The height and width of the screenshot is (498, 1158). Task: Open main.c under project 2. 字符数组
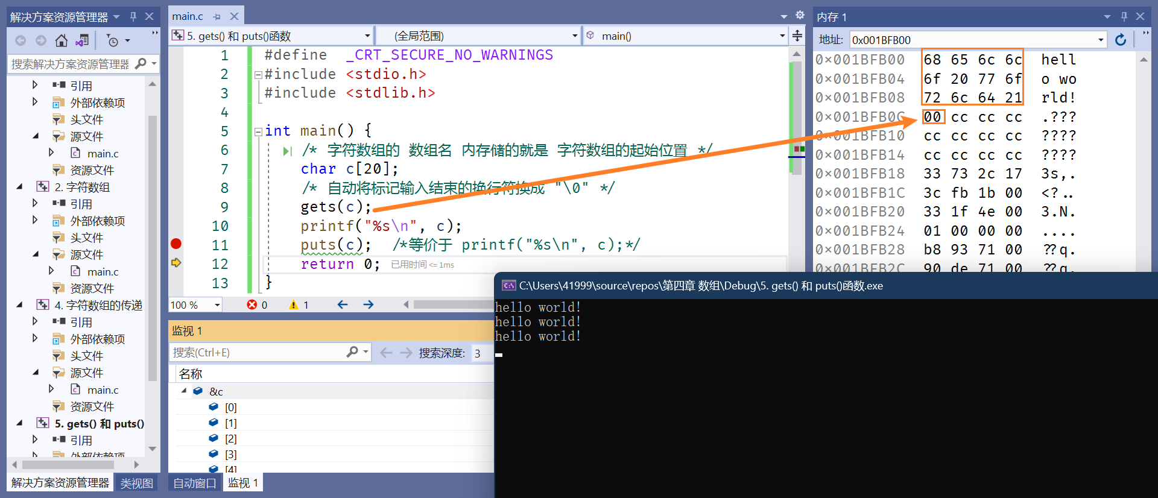click(103, 272)
